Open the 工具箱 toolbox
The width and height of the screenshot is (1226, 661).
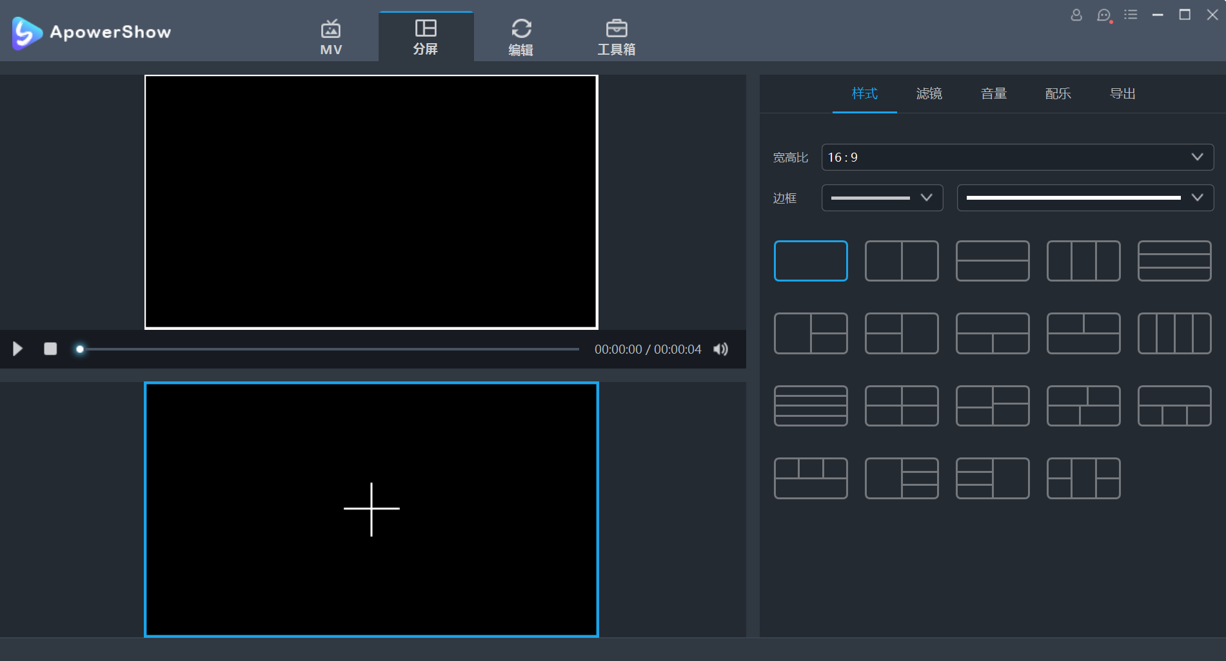(x=617, y=37)
